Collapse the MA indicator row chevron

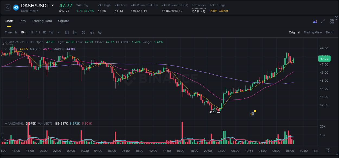tap(5, 49)
